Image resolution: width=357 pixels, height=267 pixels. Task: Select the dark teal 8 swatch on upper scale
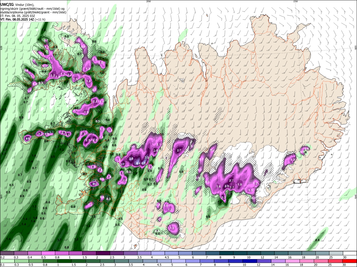226,253
